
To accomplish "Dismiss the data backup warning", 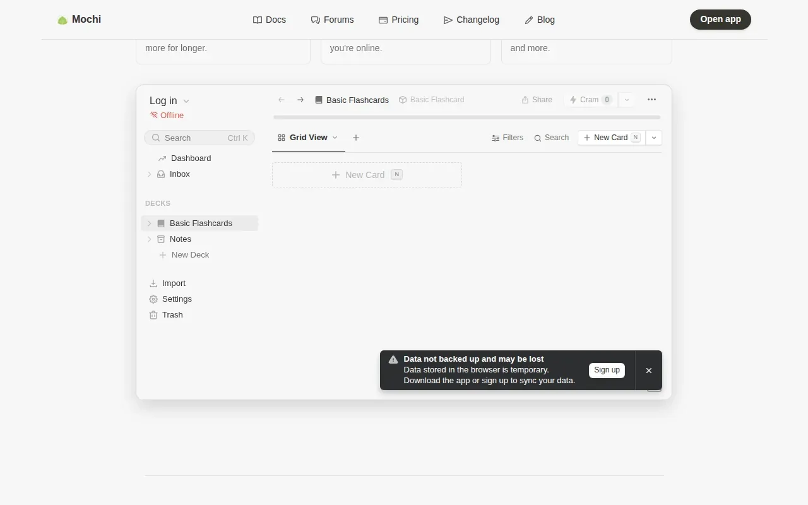I will [x=649, y=371].
